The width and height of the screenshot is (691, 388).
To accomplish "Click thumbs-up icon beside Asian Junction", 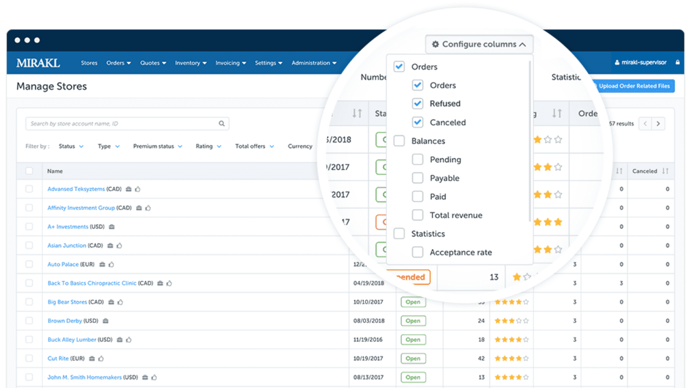I will (x=120, y=246).
